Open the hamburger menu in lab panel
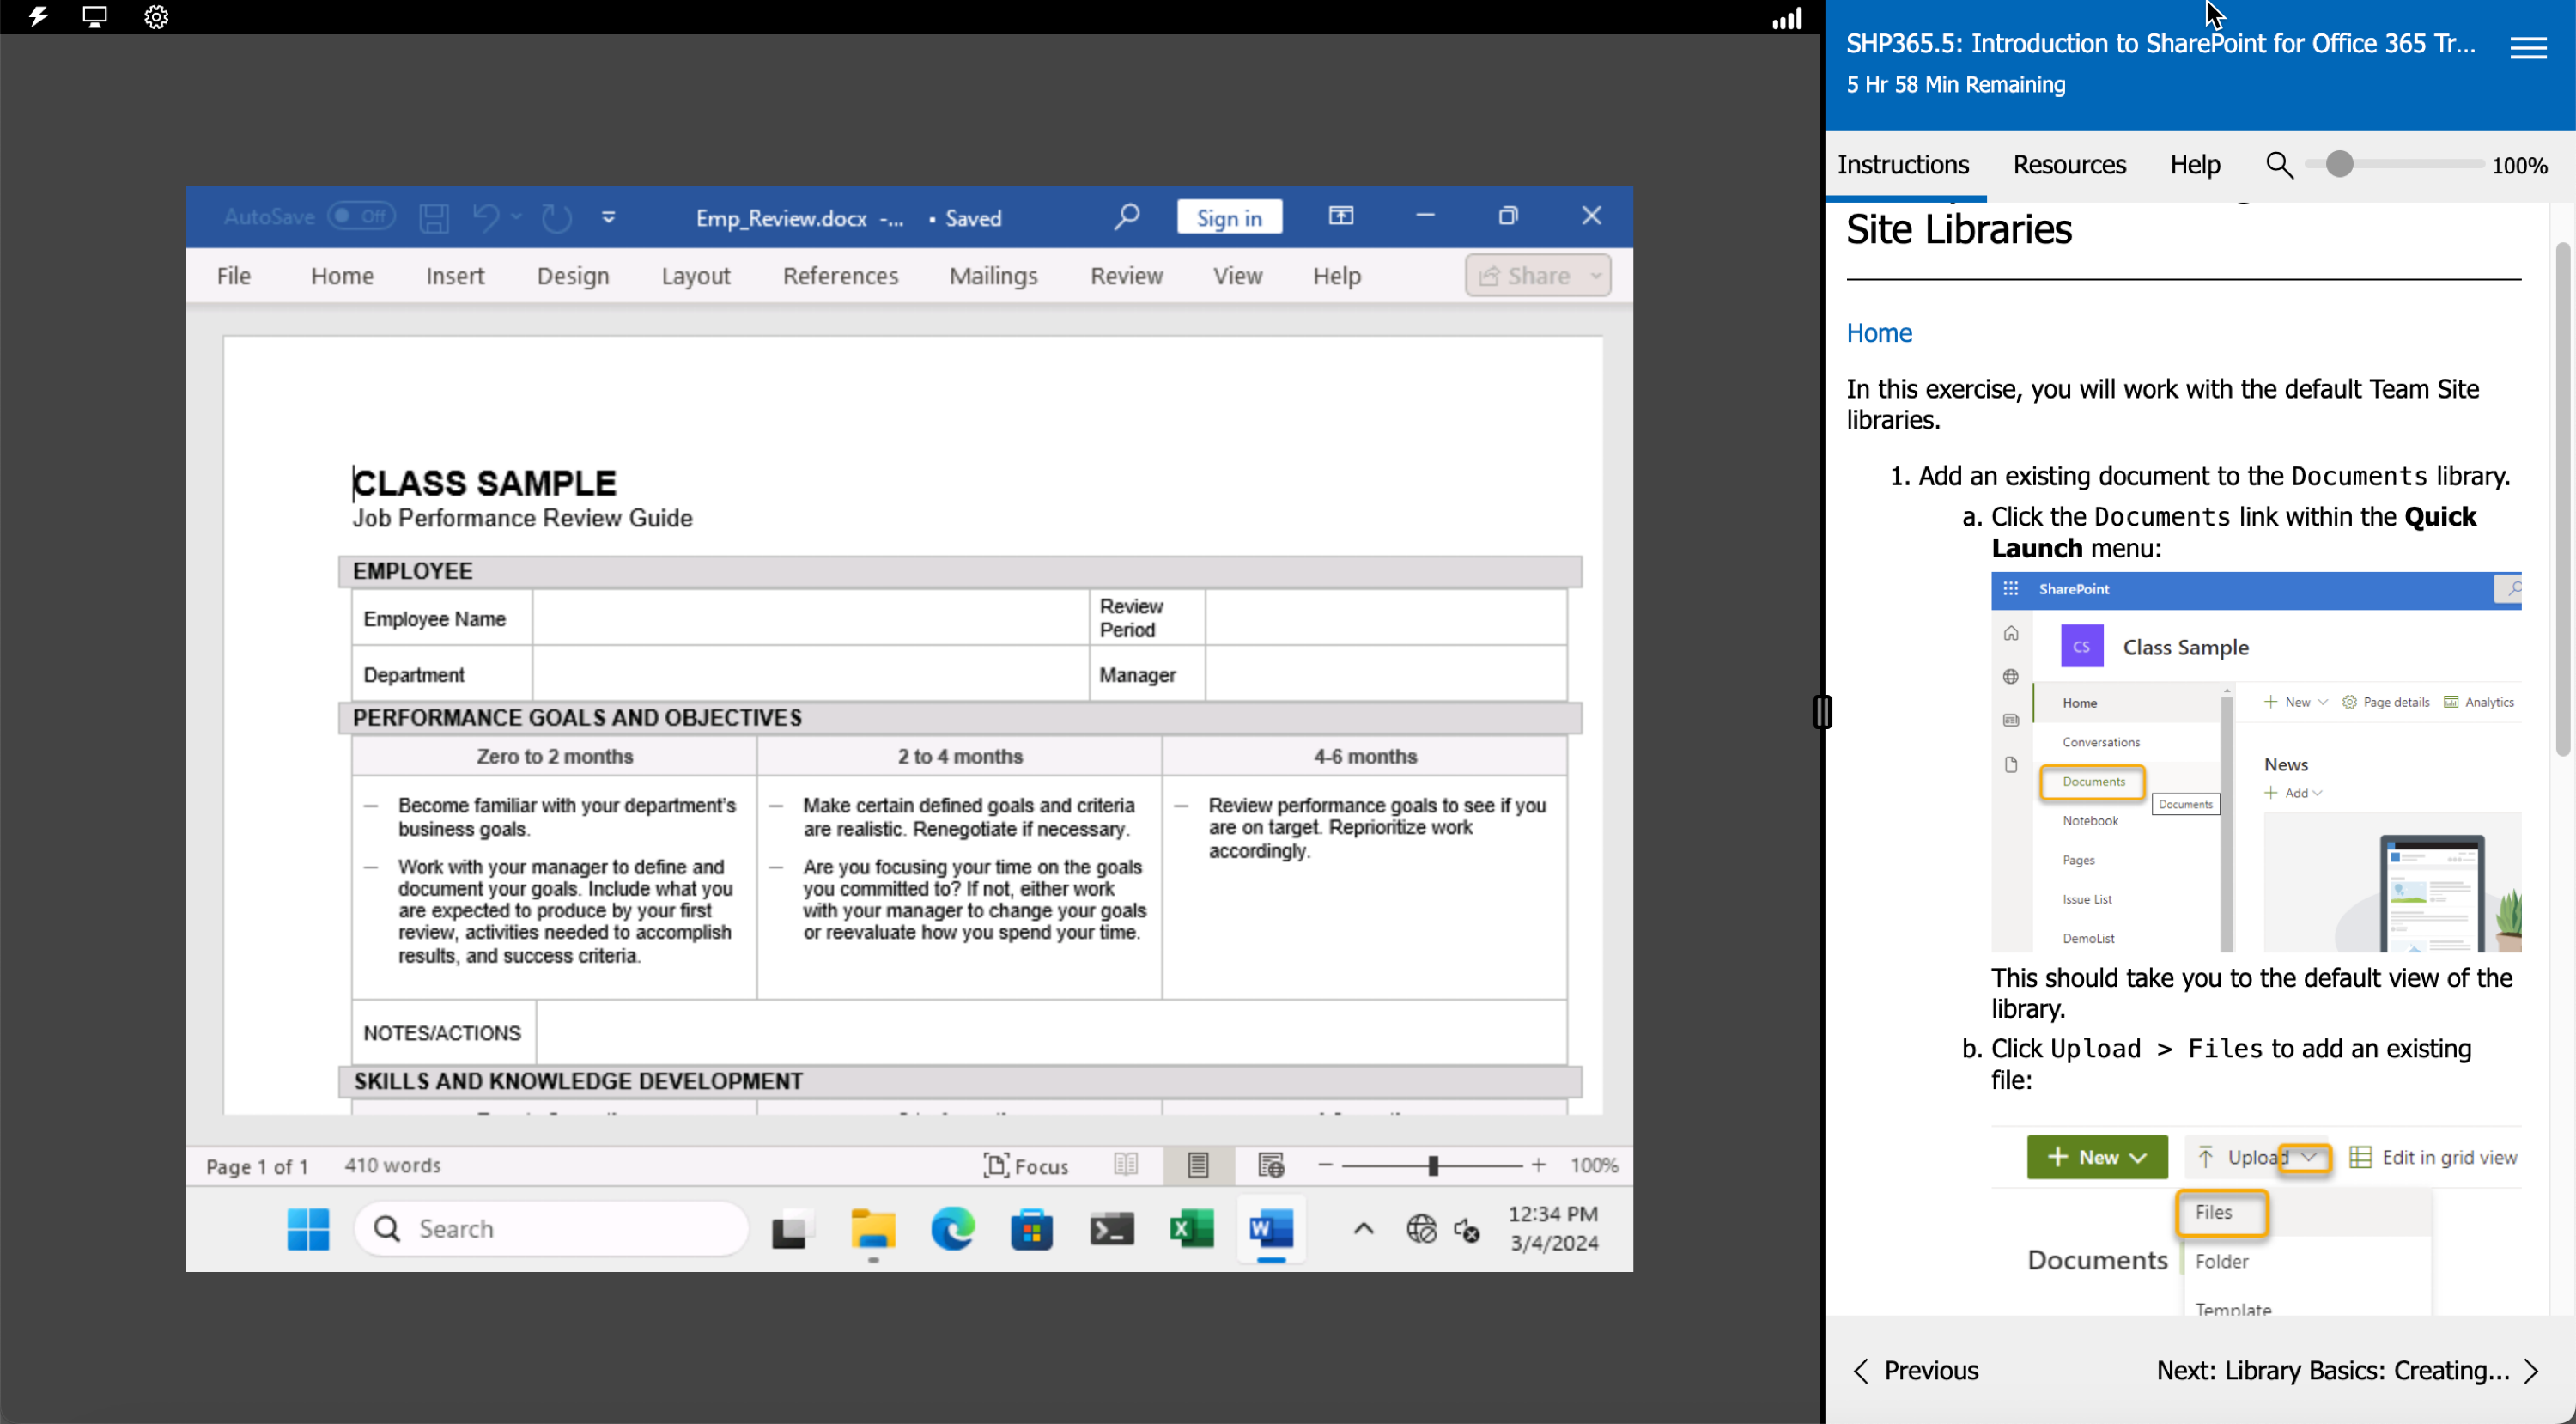This screenshot has height=1424, width=2576. (x=2528, y=47)
